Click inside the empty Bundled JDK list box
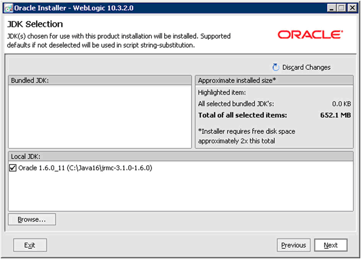The width and height of the screenshot is (361, 259). tap(100, 117)
